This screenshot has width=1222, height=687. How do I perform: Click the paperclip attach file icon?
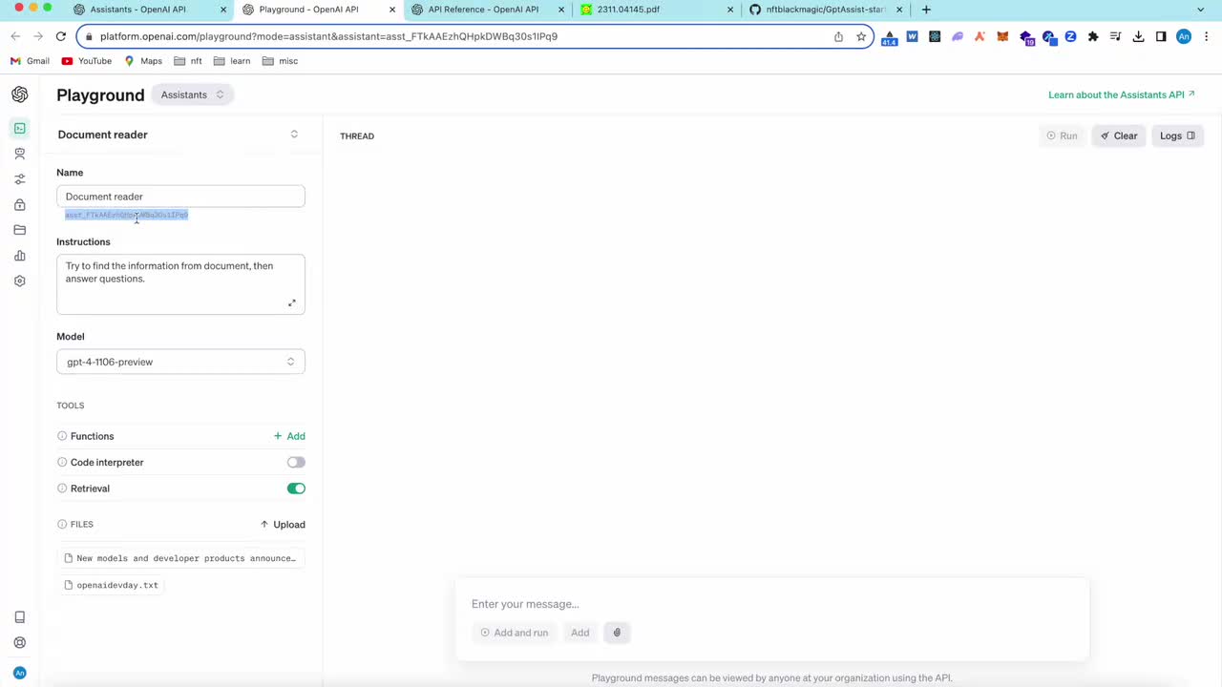coord(617,633)
